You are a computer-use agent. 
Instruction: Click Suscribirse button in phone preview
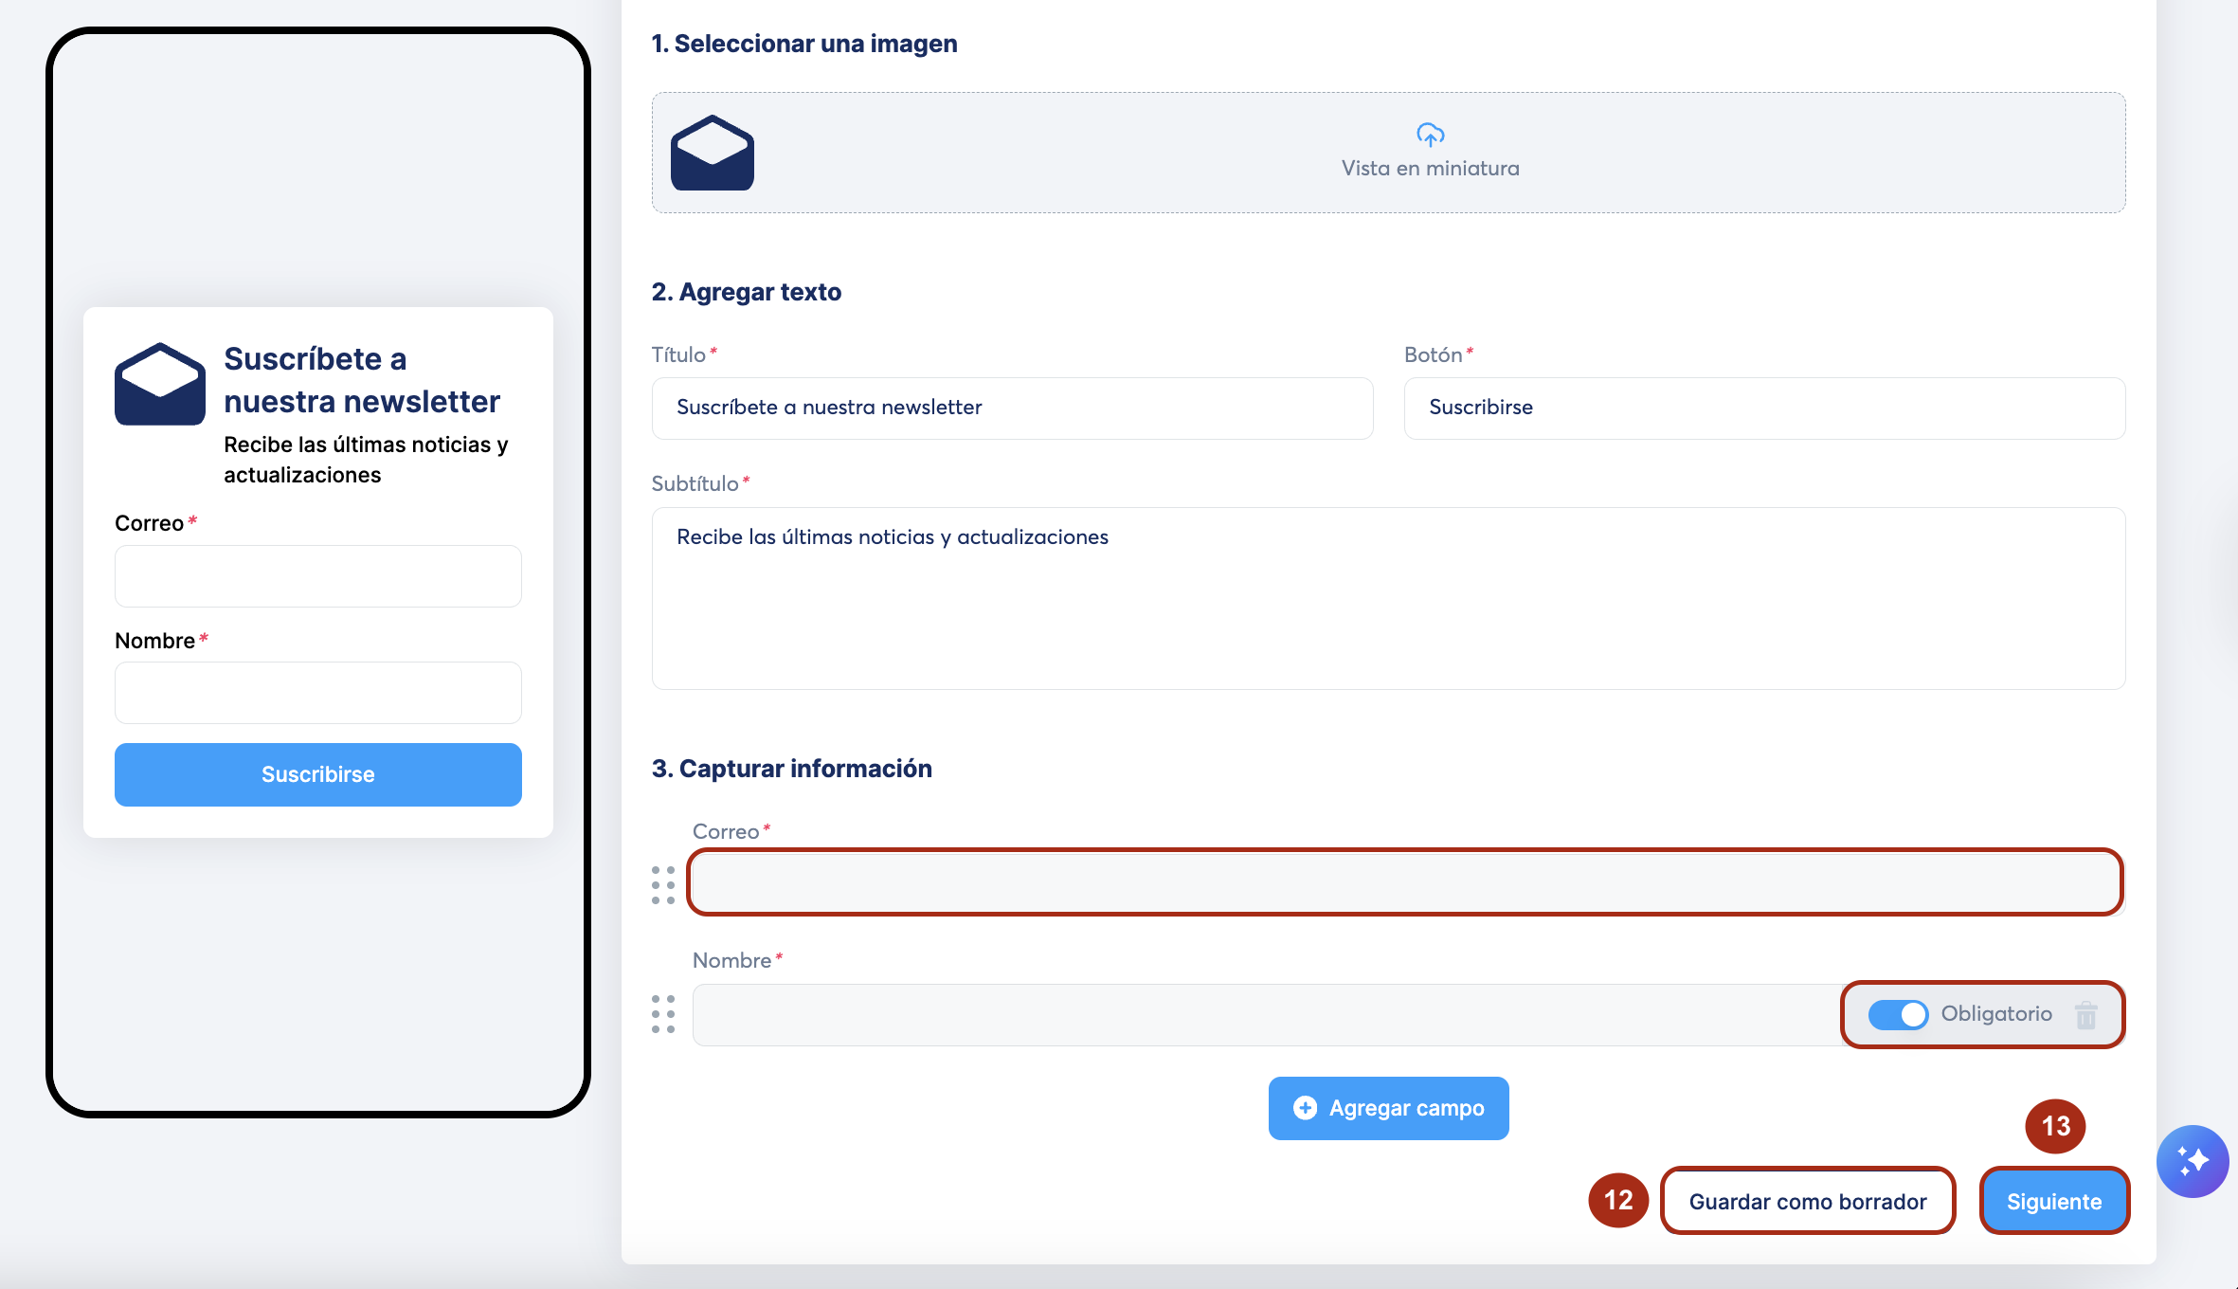317,774
